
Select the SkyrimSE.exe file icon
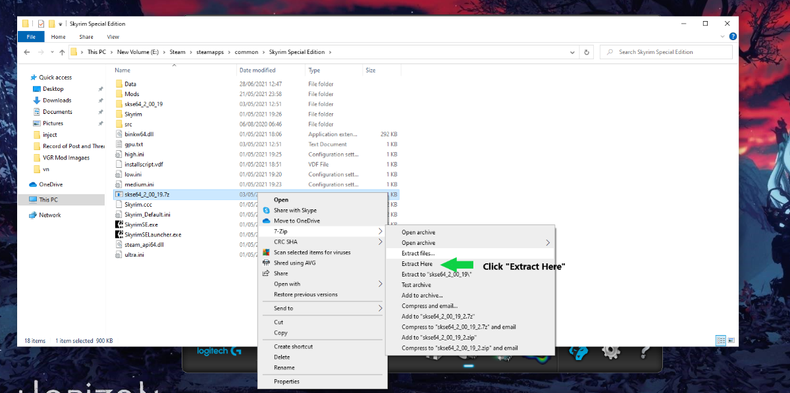119,224
